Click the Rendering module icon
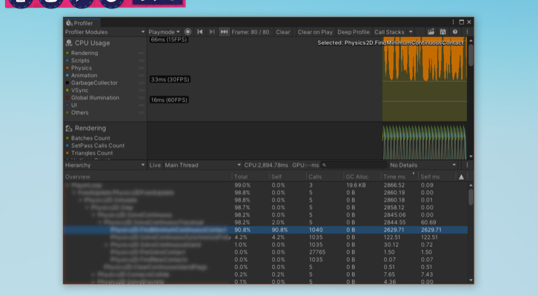Screen dimensions: 538x296 (69, 128)
